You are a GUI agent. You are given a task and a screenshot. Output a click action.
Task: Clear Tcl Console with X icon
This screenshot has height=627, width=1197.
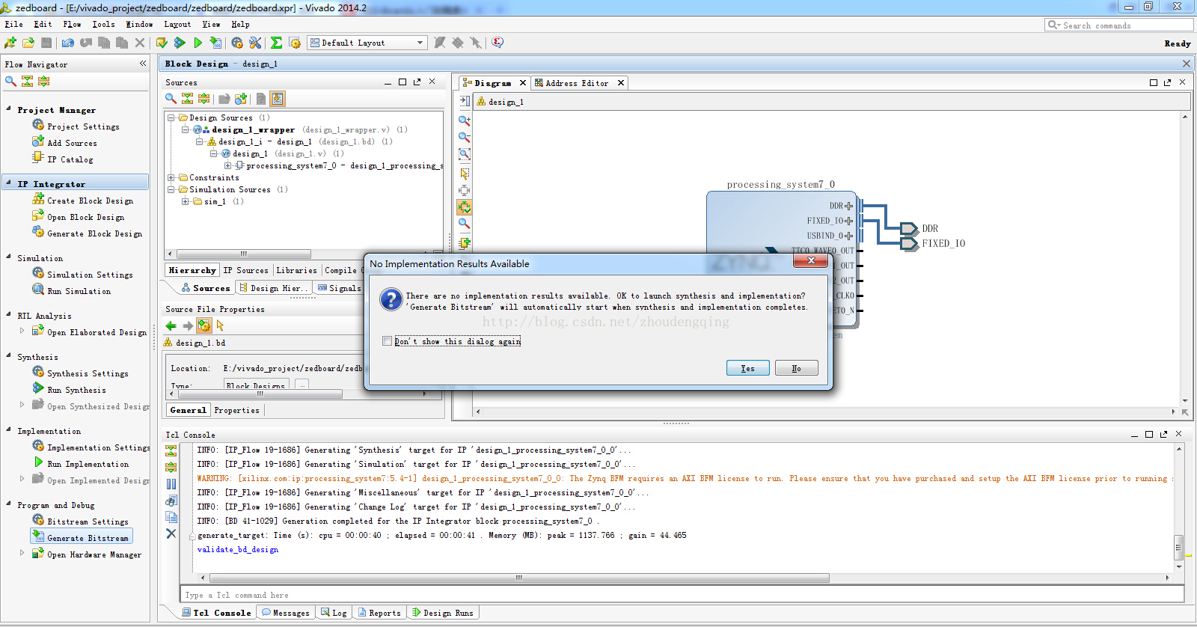point(171,533)
